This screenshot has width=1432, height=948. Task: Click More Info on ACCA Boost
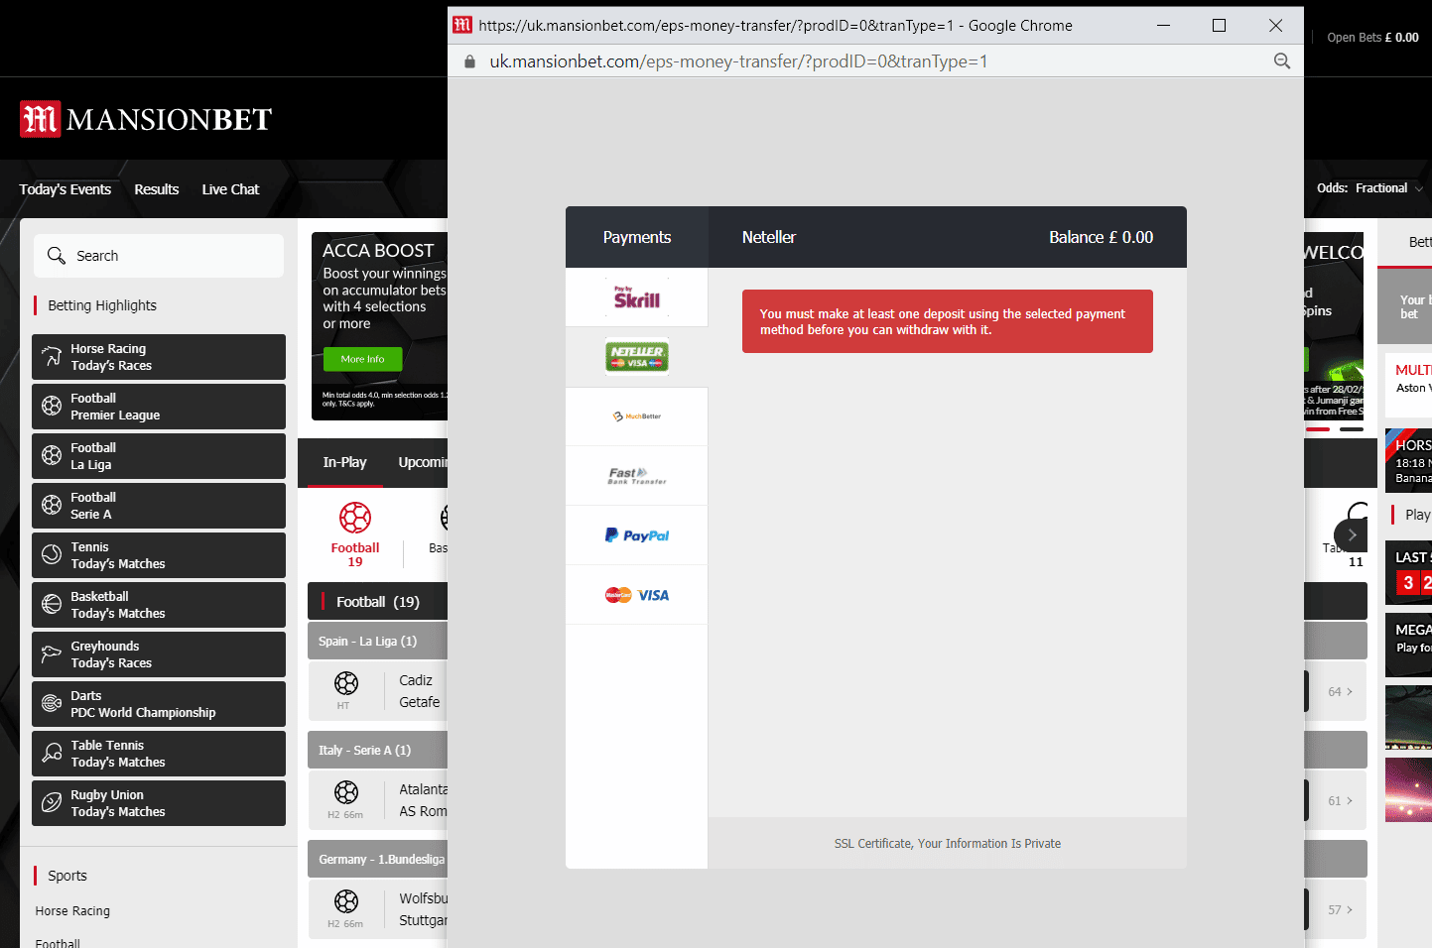(362, 359)
